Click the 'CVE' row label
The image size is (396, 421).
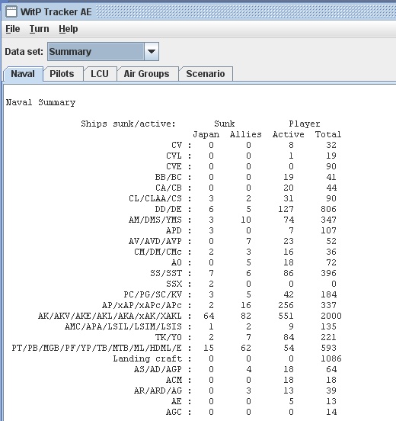(x=174, y=166)
